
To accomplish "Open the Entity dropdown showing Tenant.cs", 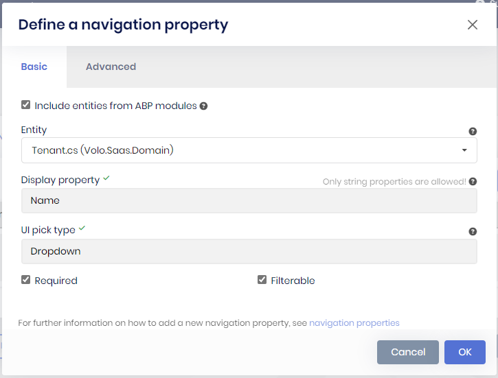I will [249, 150].
